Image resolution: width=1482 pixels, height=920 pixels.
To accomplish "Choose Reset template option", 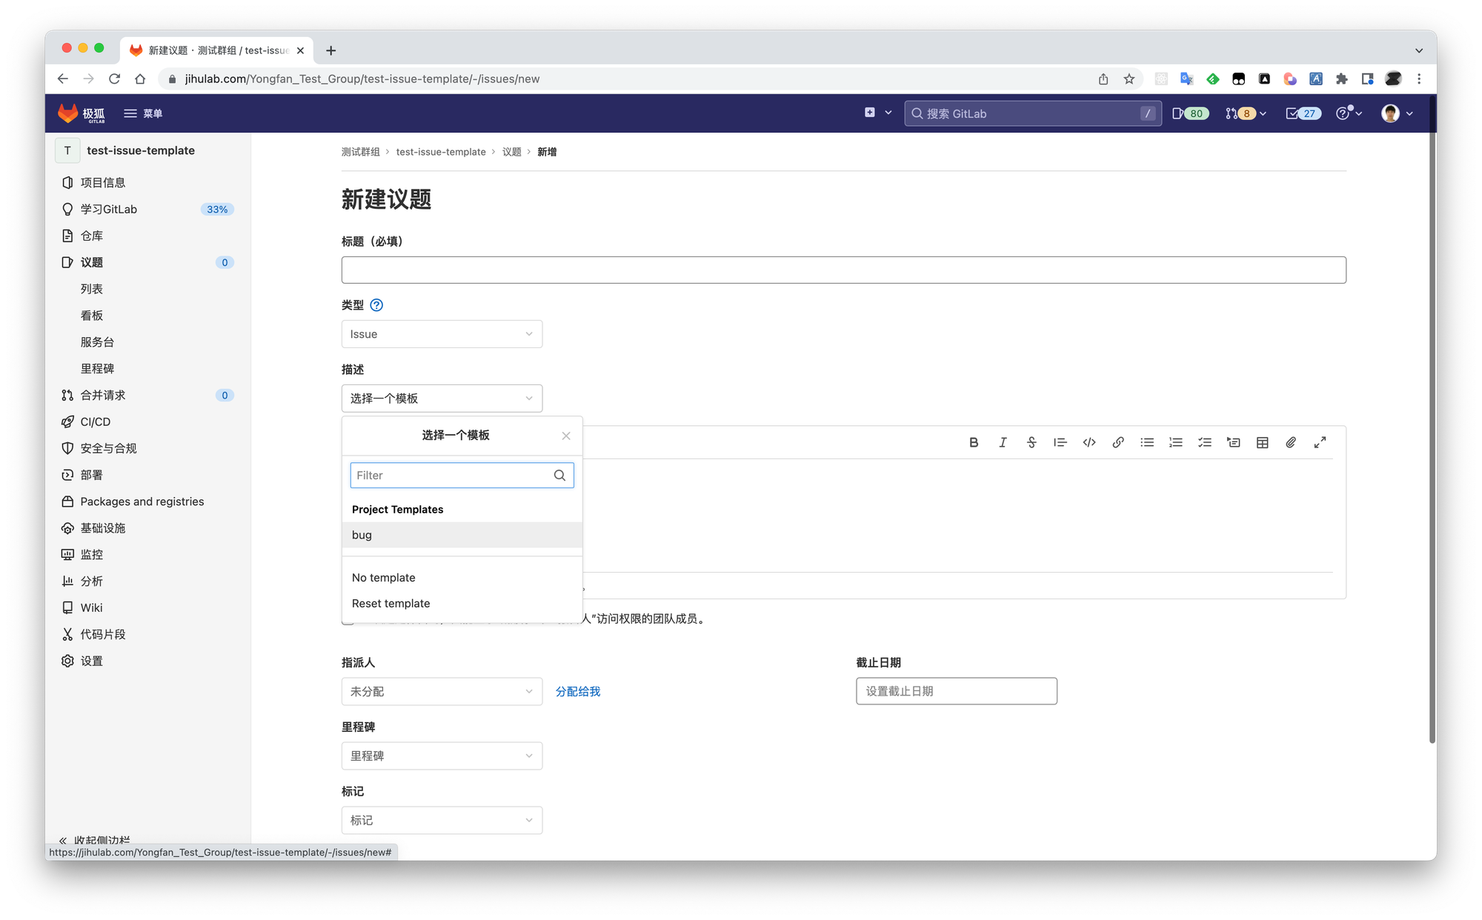I will pyautogui.click(x=462, y=604).
